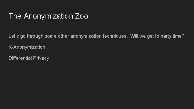Click the word Let's at paragraph start
This screenshot has width=194, height=109.
(13, 36)
